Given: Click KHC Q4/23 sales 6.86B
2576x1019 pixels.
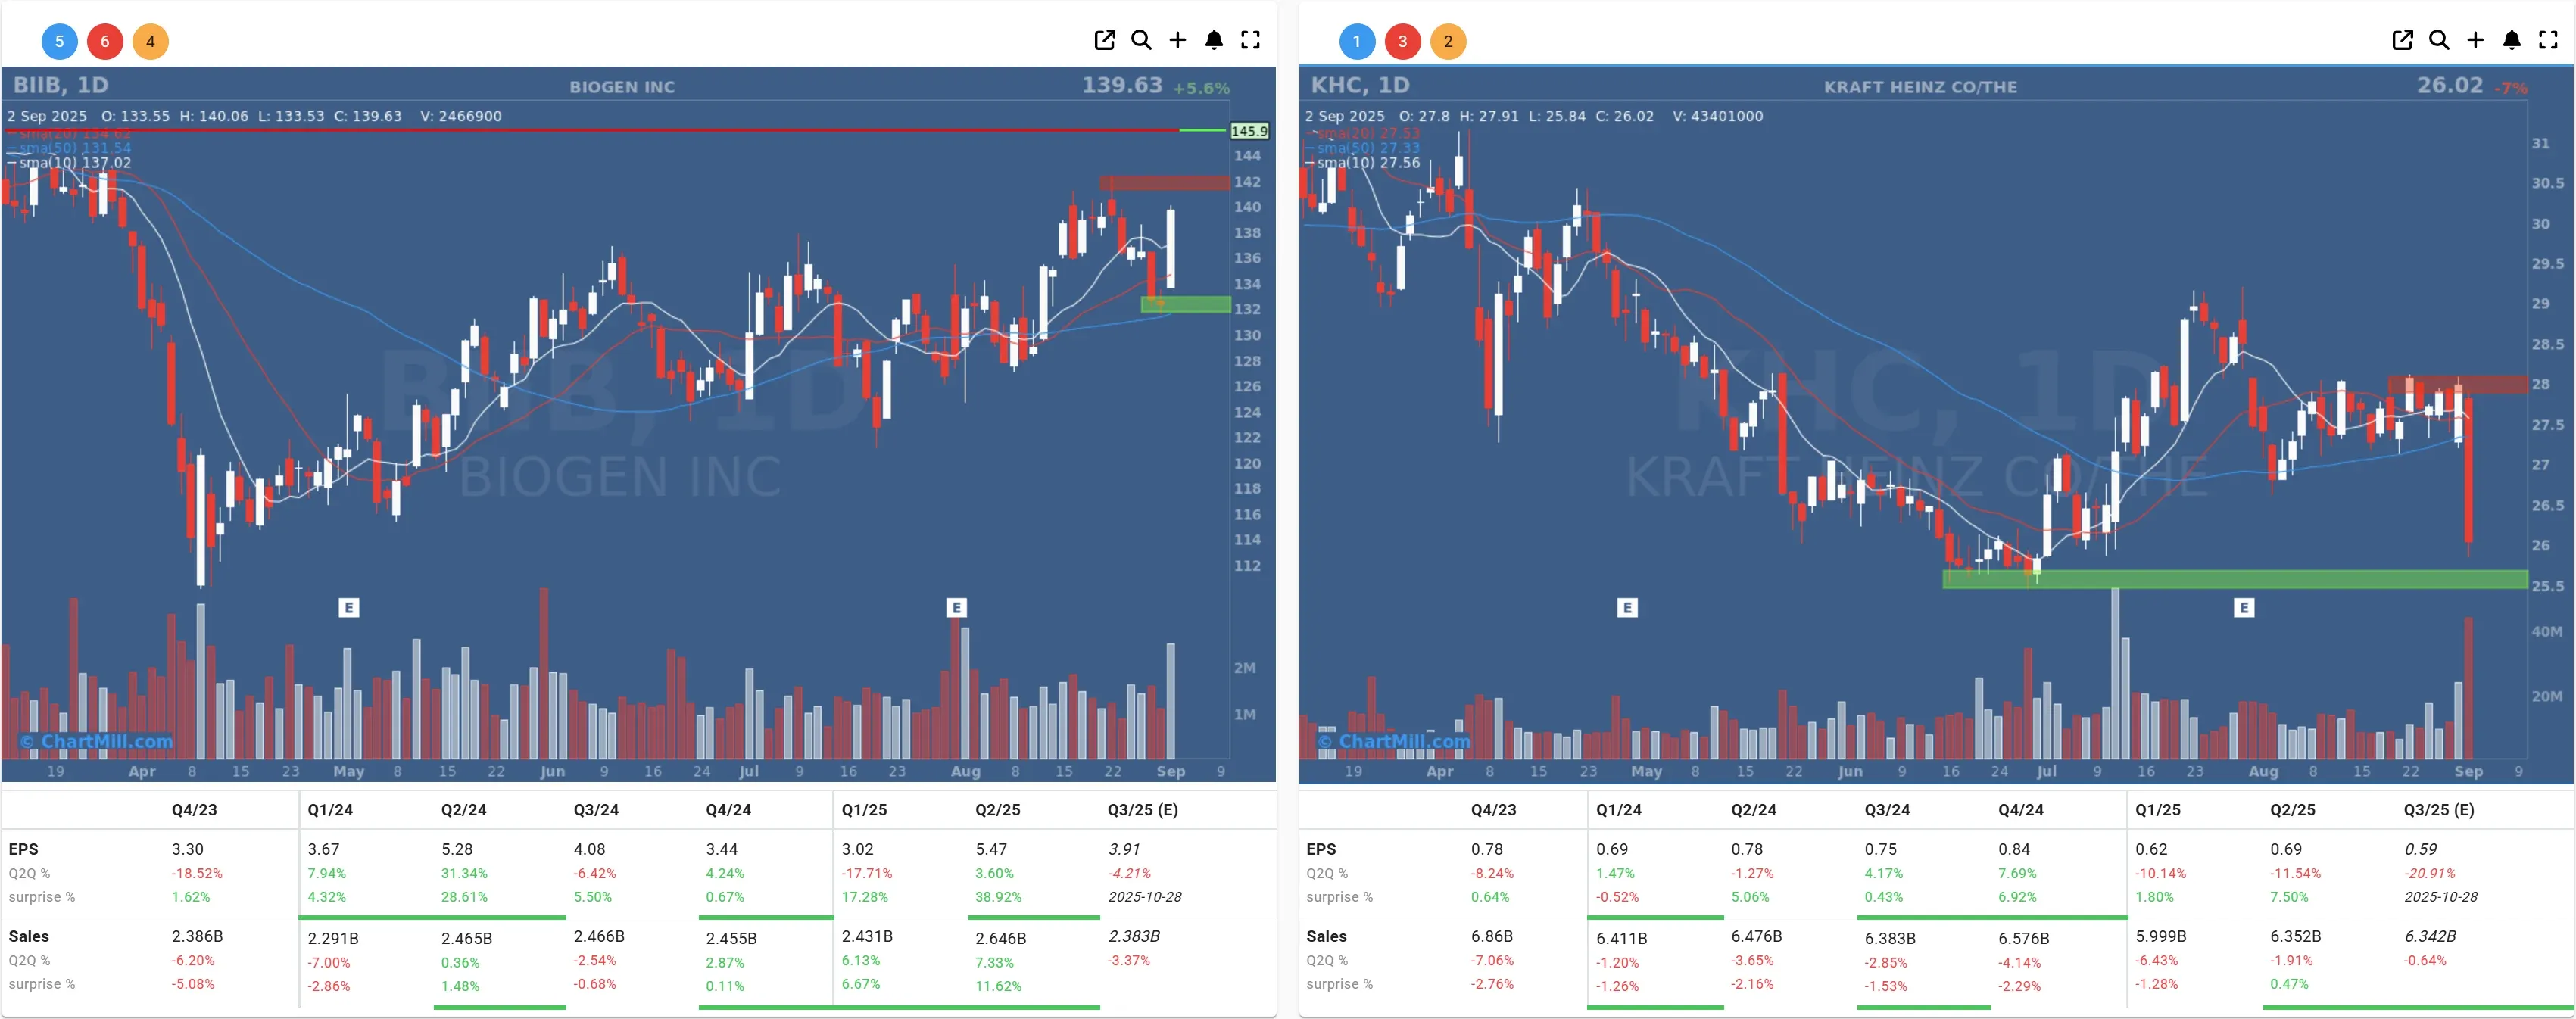Looking at the screenshot, I should [1492, 936].
